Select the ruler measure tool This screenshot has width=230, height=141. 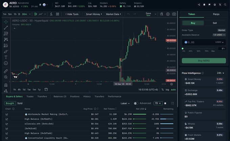tap(6, 71)
